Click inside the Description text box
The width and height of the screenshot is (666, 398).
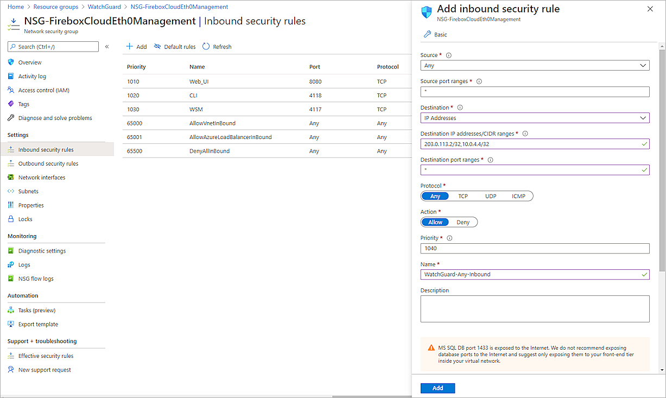[535, 308]
